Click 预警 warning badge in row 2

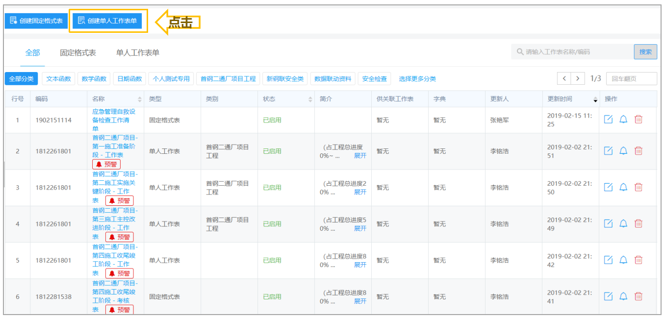106,164
